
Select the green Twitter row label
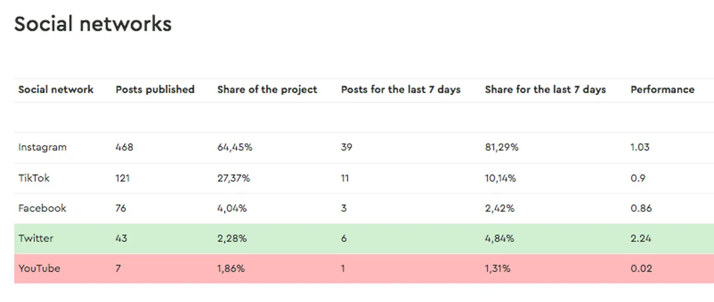coord(35,238)
